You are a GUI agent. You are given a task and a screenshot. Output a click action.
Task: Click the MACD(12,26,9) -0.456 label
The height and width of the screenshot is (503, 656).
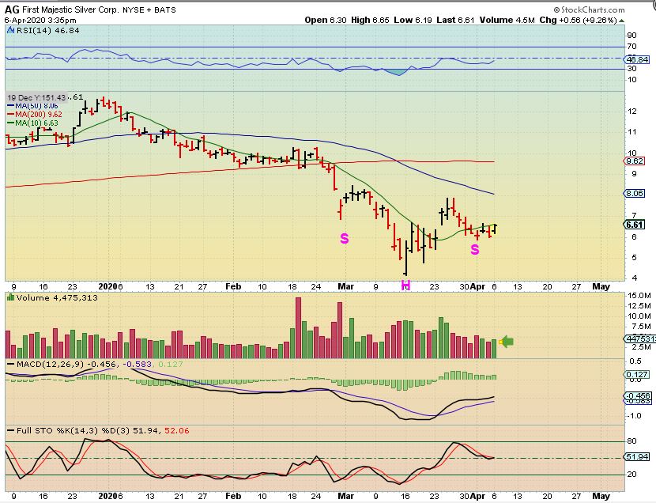(x=66, y=364)
